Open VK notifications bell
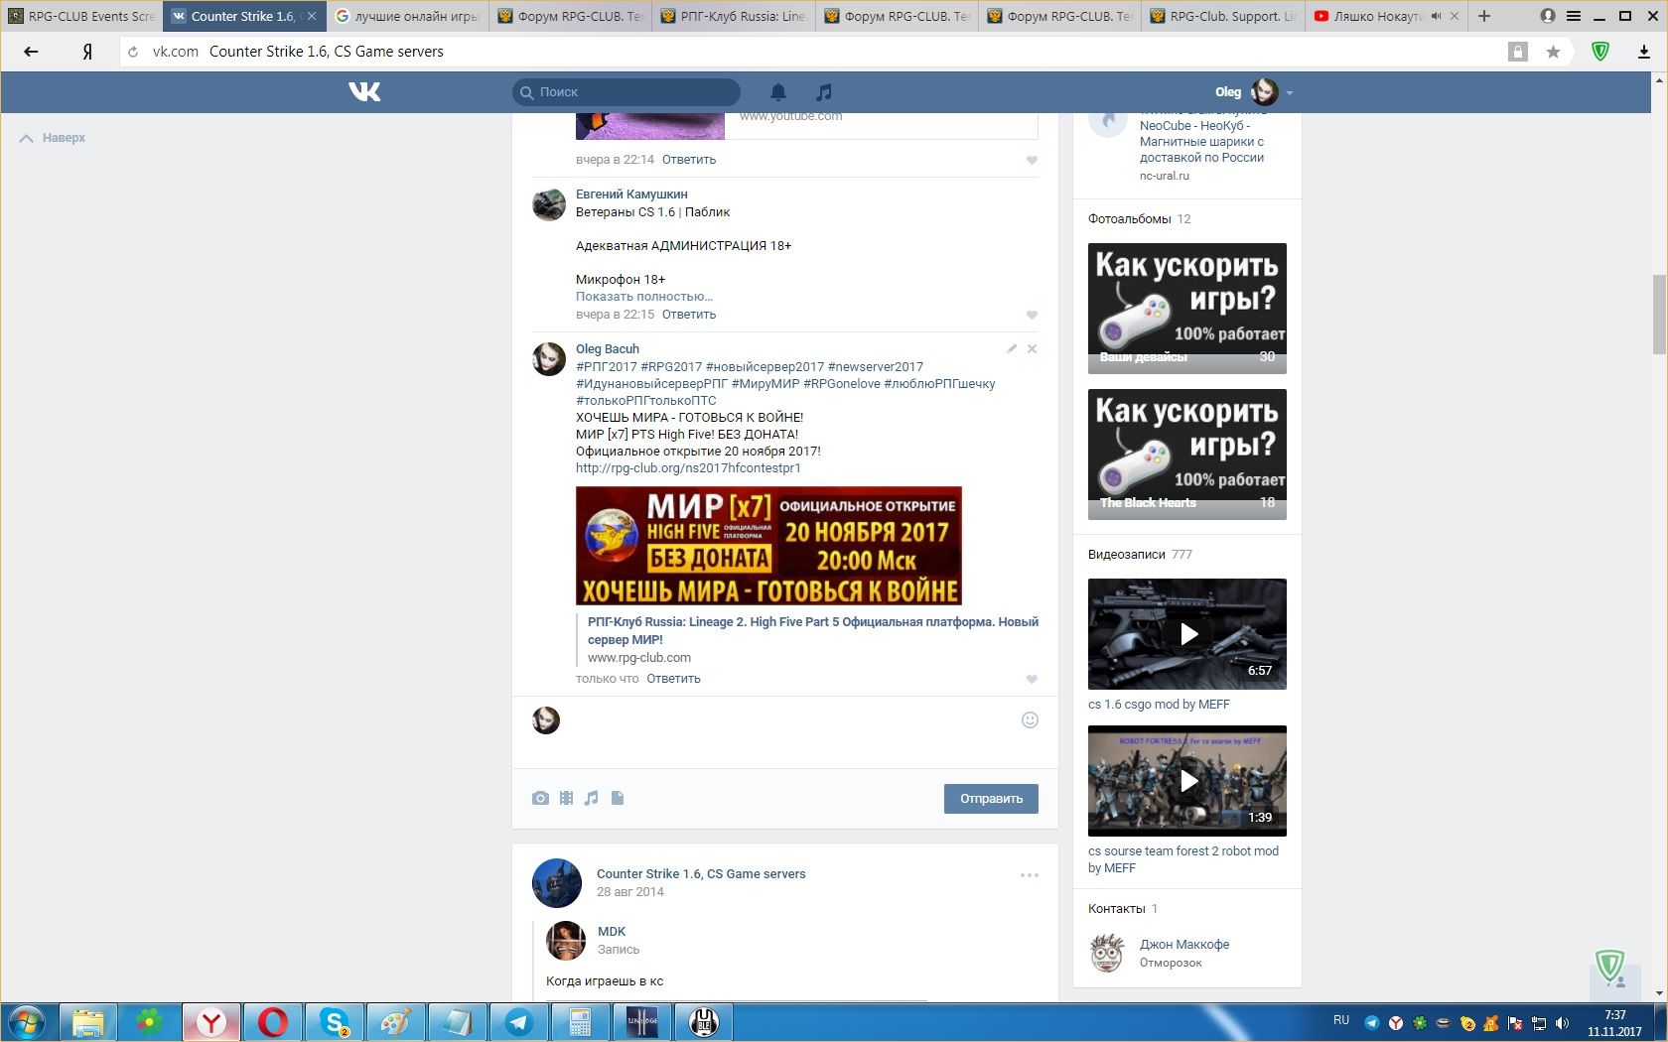This screenshot has width=1668, height=1042. click(x=778, y=92)
